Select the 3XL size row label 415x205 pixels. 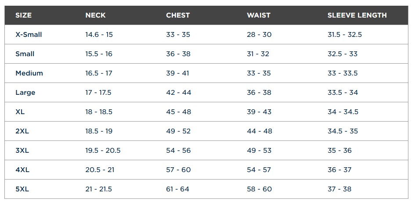[22, 151]
